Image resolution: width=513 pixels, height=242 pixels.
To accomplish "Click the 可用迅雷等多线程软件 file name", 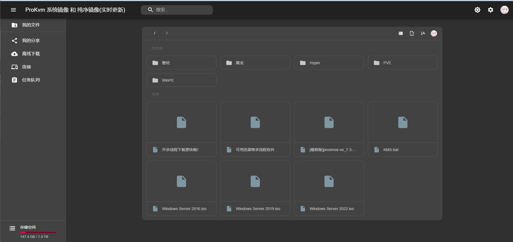I will coord(255,150).
